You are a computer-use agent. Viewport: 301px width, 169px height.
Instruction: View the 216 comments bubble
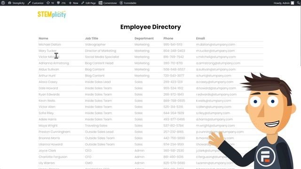(61, 3)
